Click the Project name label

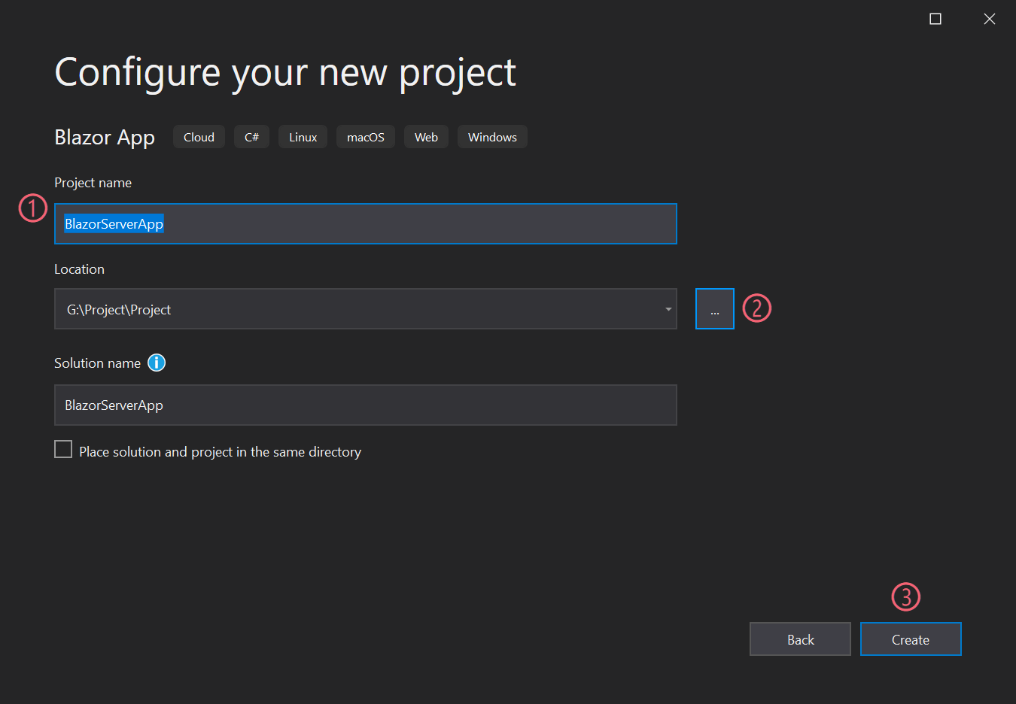[93, 183]
